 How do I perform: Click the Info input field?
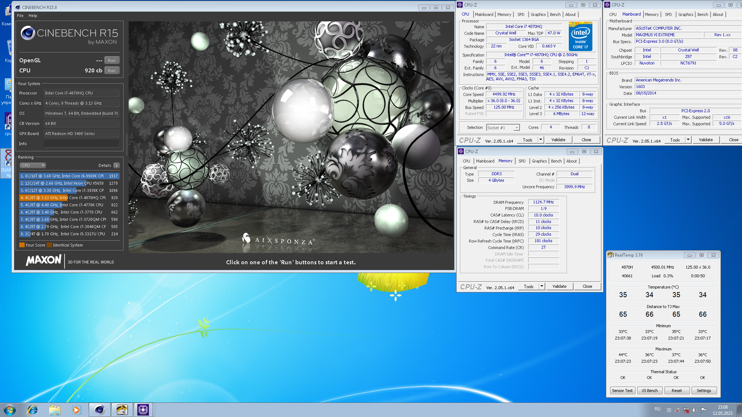point(82,144)
